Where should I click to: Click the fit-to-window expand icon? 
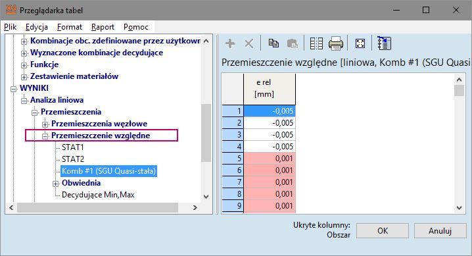[360, 43]
